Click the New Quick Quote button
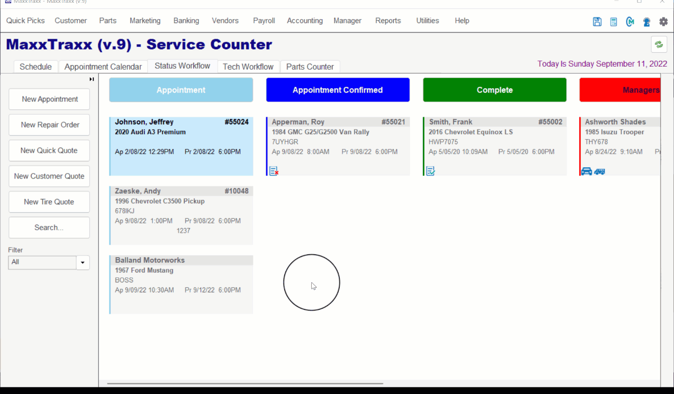 coord(49,151)
